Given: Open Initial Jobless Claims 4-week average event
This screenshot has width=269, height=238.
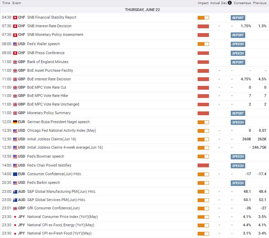Looking at the screenshot, I should tap(65, 147).
